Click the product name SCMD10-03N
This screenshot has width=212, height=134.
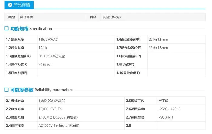point(112,17)
